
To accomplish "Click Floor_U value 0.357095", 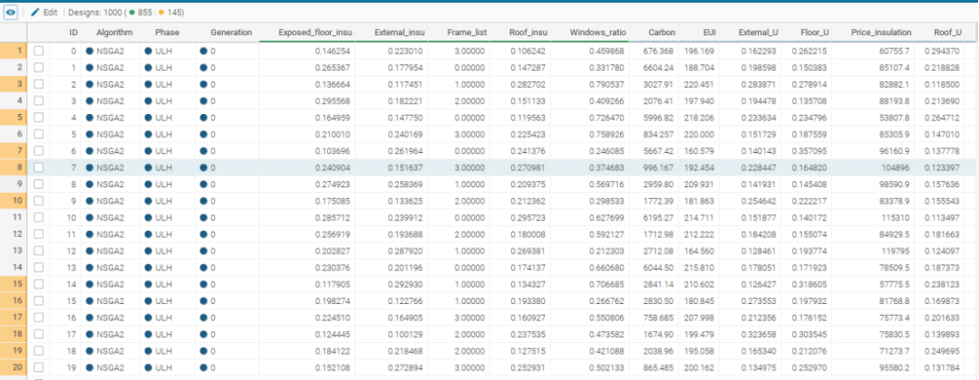I will click(809, 151).
